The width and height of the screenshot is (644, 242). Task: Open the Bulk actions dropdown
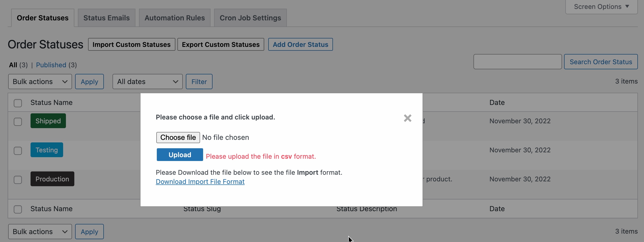[x=40, y=82]
